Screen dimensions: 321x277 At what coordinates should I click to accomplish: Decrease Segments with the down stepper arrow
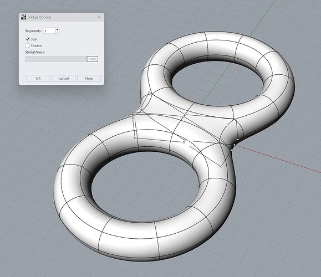(57, 32)
